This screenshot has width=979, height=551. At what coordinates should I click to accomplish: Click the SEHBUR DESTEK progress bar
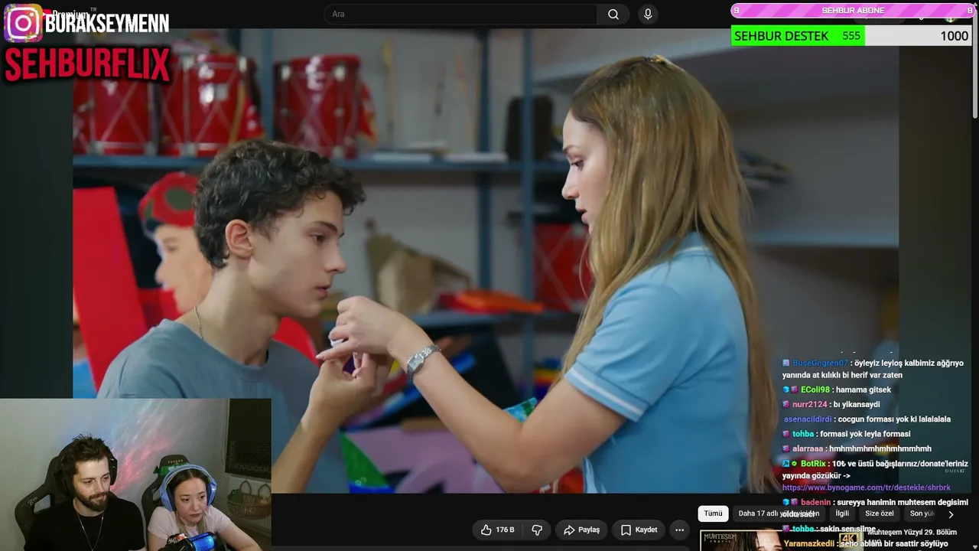(851, 36)
